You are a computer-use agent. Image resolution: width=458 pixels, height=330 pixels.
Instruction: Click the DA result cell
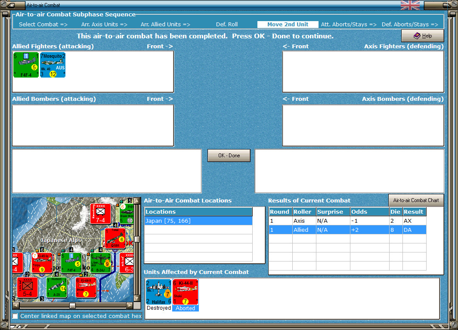point(414,230)
